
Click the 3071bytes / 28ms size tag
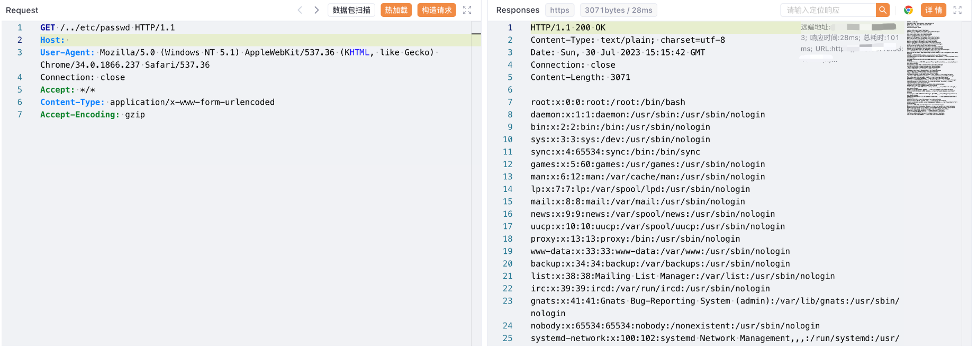coord(618,10)
